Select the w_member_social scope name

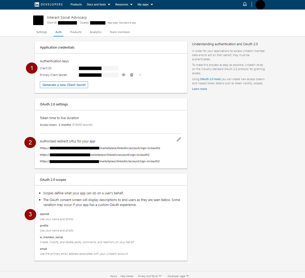click(x=51, y=237)
